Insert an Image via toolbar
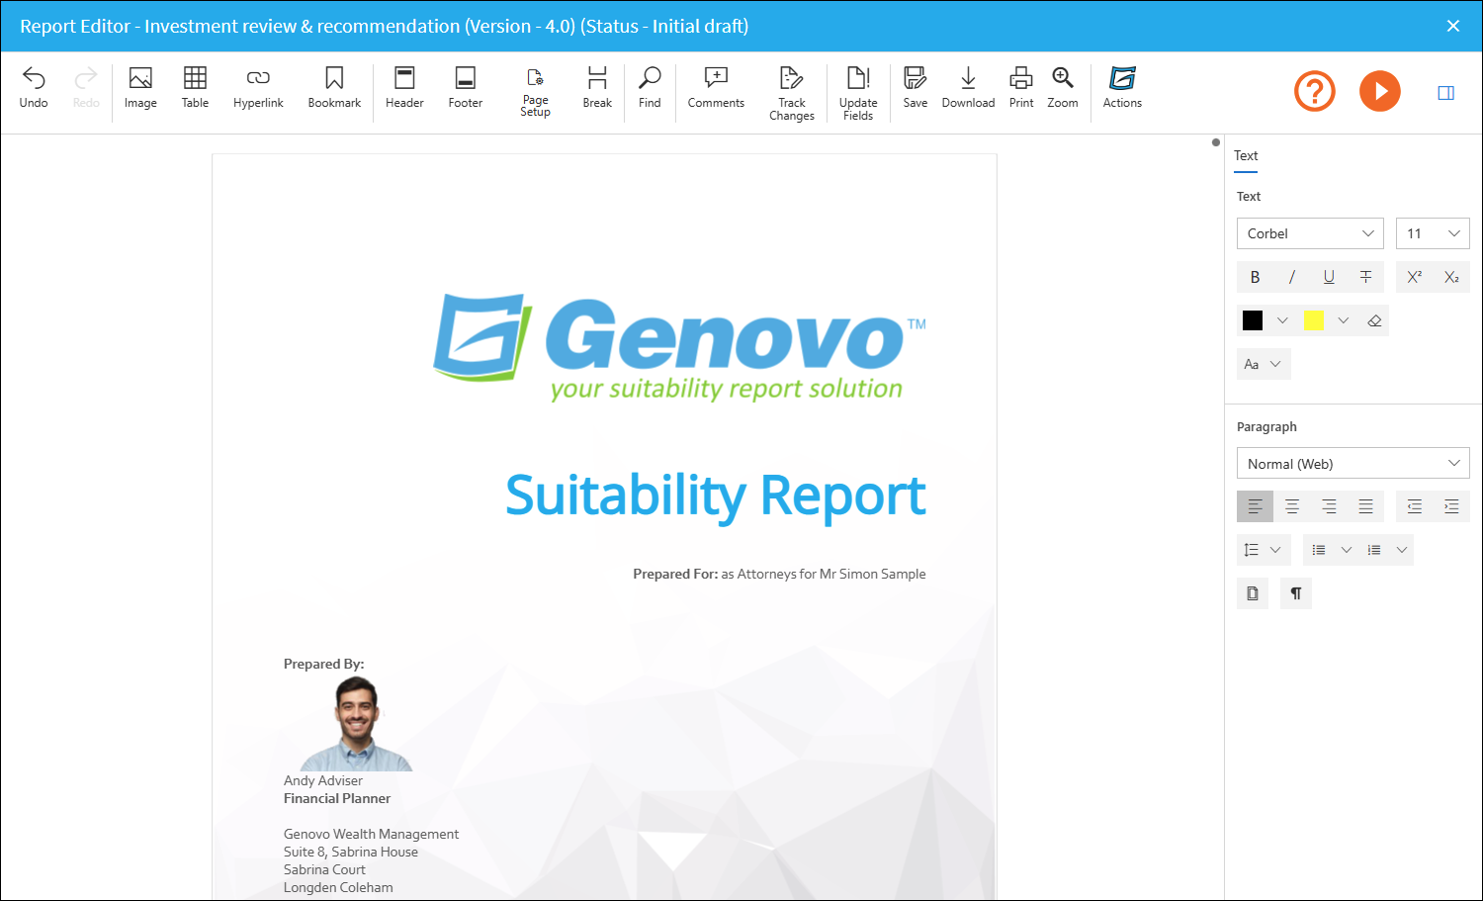The height and width of the screenshot is (901, 1483). click(140, 88)
